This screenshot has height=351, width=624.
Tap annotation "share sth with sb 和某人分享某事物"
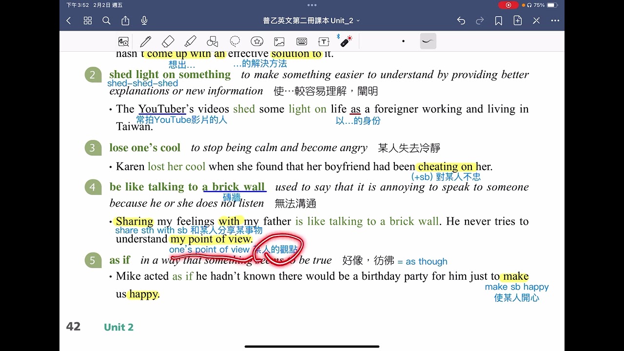tap(189, 231)
